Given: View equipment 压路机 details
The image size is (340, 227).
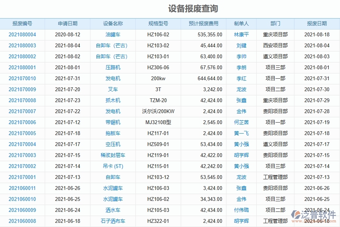Looking at the screenshot, I should tap(112, 67).
